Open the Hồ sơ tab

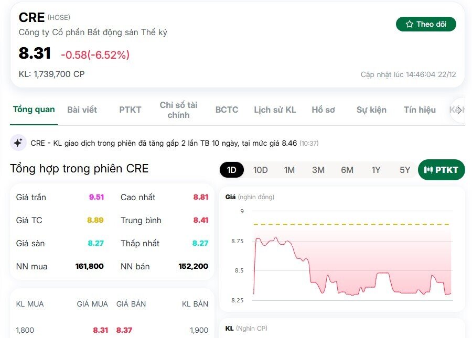tap(324, 110)
